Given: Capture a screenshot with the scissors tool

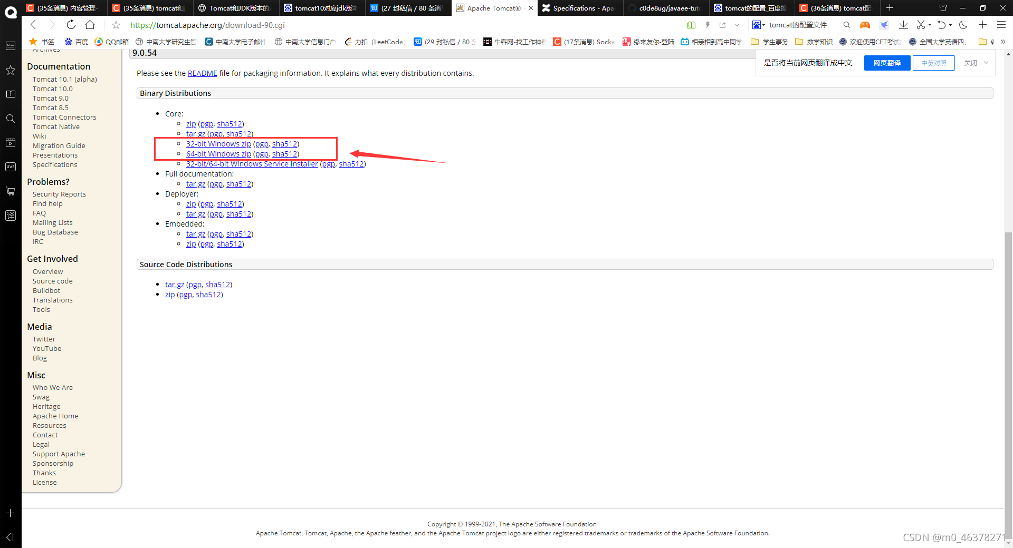Looking at the screenshot, I should pyautogui.click(x=921, y=25).
